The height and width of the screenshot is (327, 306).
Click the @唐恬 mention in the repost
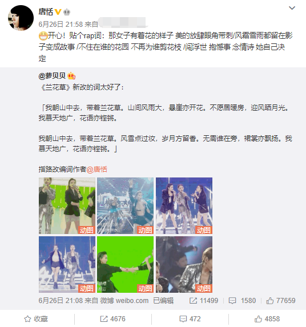tap(97, 169)
